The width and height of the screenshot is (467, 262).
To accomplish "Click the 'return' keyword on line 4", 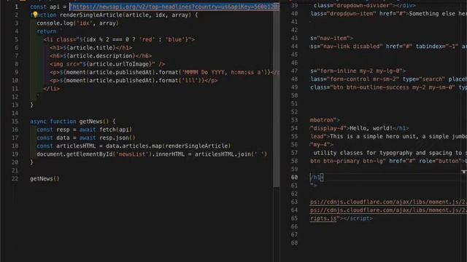I will pyautogui.click(x=47, y=31).
